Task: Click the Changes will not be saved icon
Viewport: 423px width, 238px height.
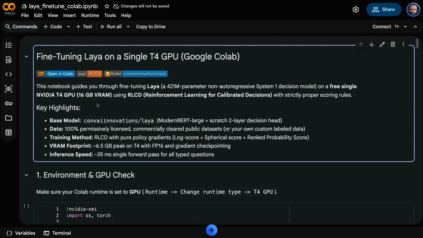Action: coord(116,6)
